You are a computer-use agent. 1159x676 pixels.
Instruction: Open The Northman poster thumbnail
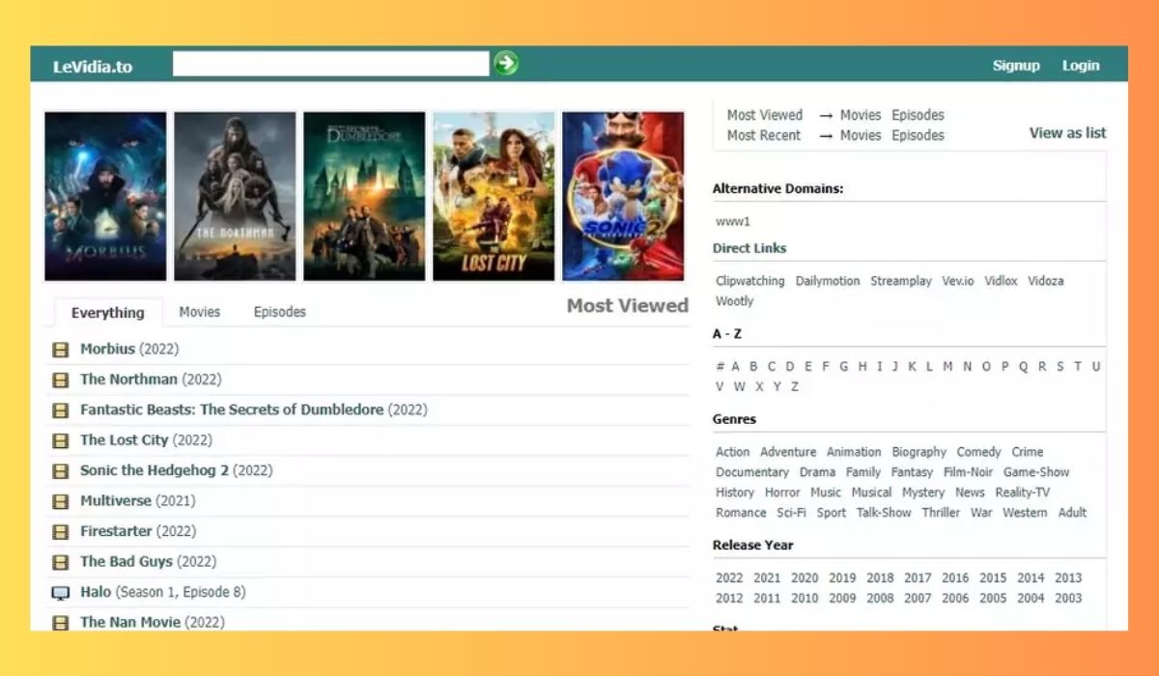click(x=235, y=196)
